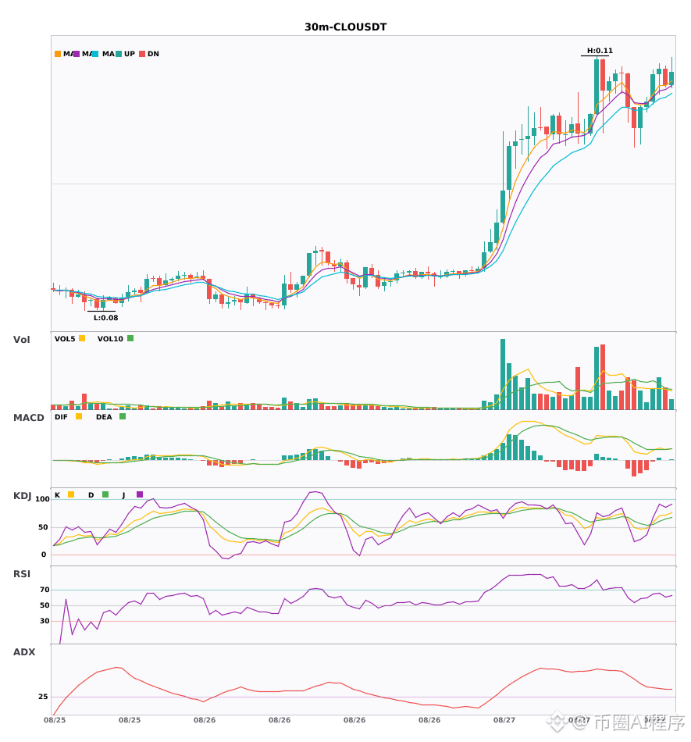Toggle the red DN legend marker
The image size is (691, 742).
pyautogui.click(x=142, y=54)
